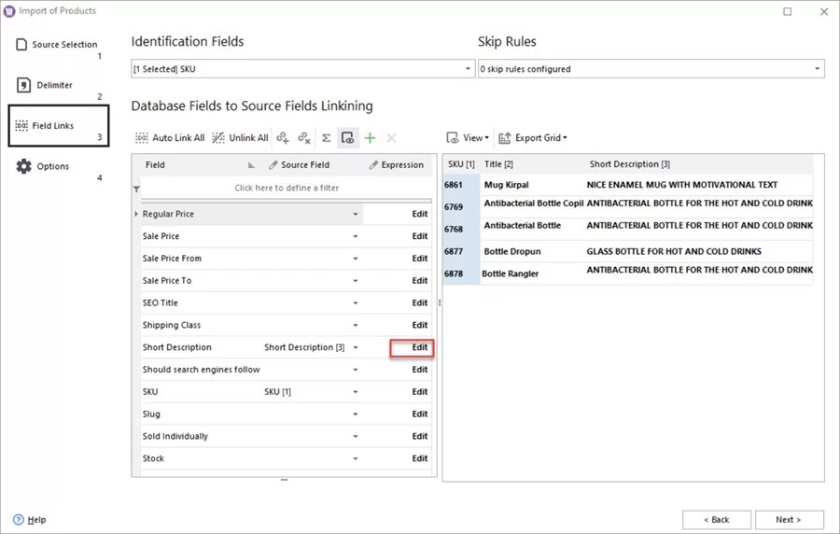This screenshot has height=534, width=840.
Task: Click the Back button
Action: (x=716, y=519)
